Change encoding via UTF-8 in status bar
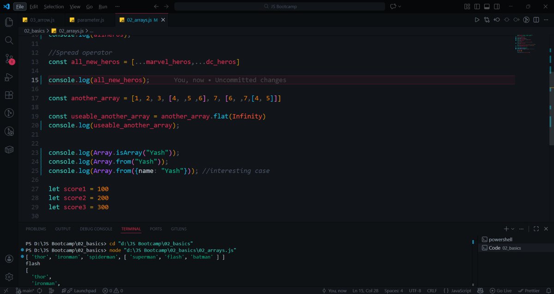The height and width of the screenshot is (294, 554). [414, 290]
